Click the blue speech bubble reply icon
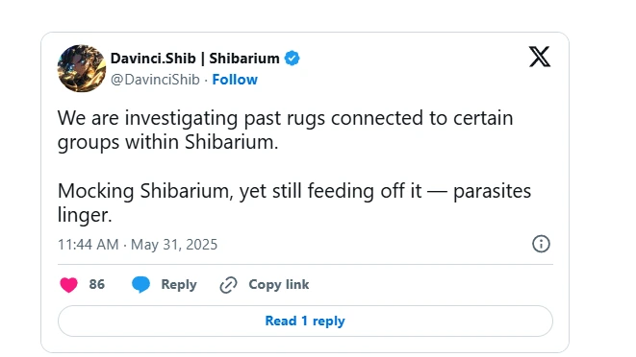 (140, 285)
